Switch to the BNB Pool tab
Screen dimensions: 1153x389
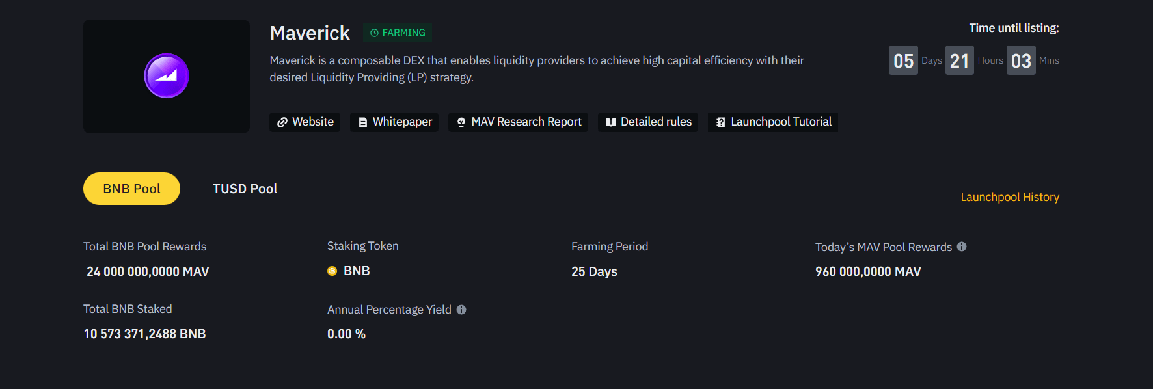pos(131,189)
